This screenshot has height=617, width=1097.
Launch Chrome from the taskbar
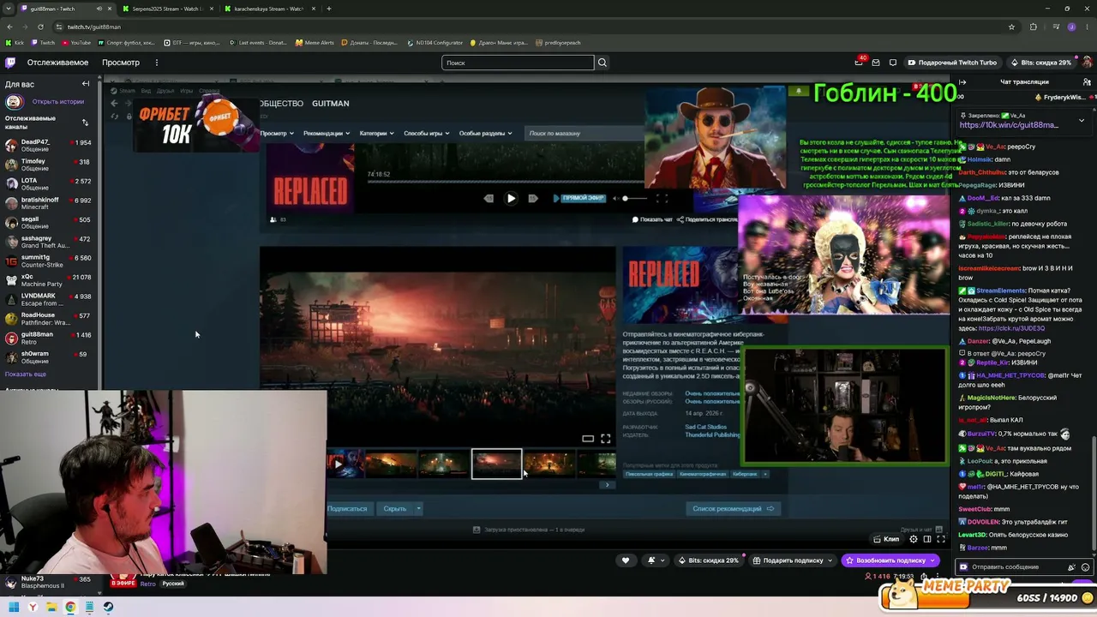pos(70,608)
